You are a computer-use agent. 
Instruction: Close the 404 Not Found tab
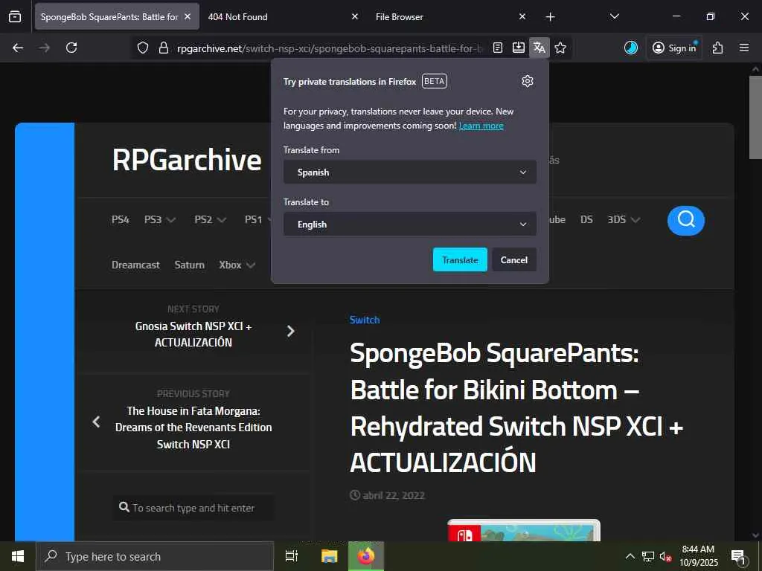pos(355,16)
